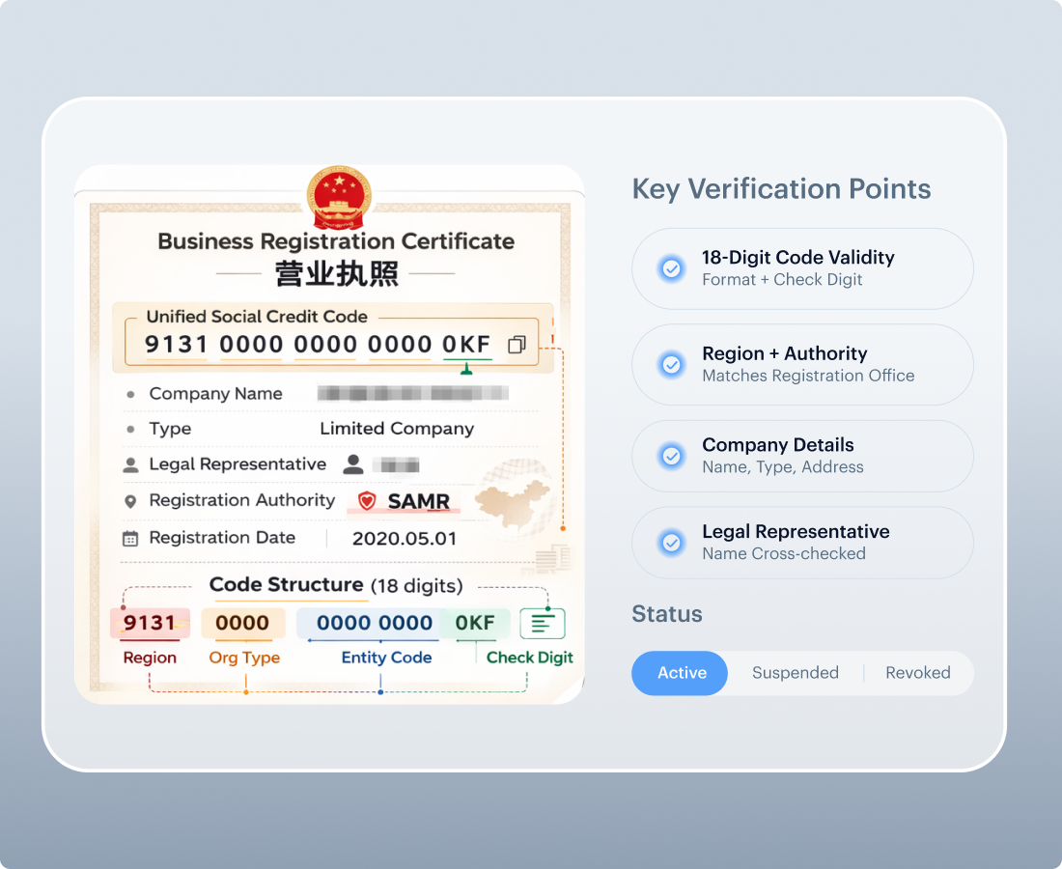This screenshot has width=1062, height=869.
Task: Click the red SAMR shield icon
Action: (367, 501)
